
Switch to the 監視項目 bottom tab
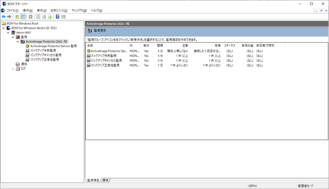(x=93, y=180)
